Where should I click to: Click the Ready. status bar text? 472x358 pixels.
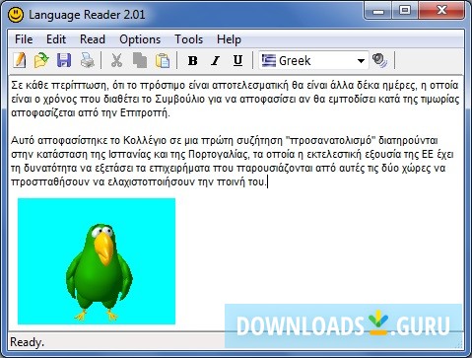(x=27, y=342)
